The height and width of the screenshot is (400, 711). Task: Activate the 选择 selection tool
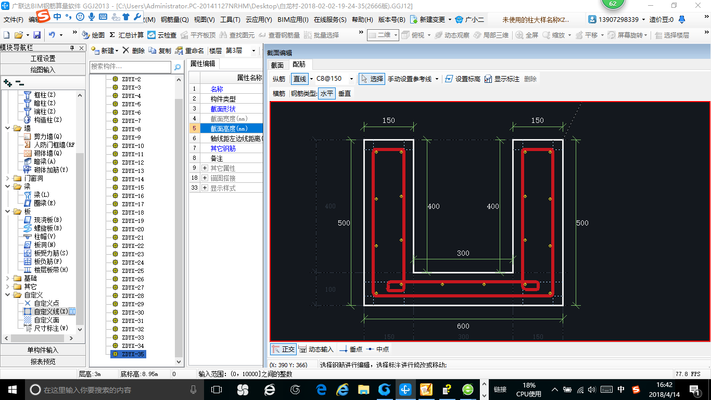click(372, 79)
